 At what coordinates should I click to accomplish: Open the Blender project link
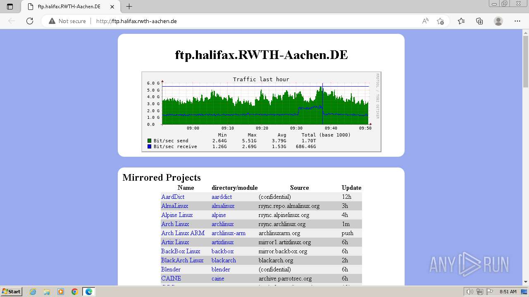171,269
